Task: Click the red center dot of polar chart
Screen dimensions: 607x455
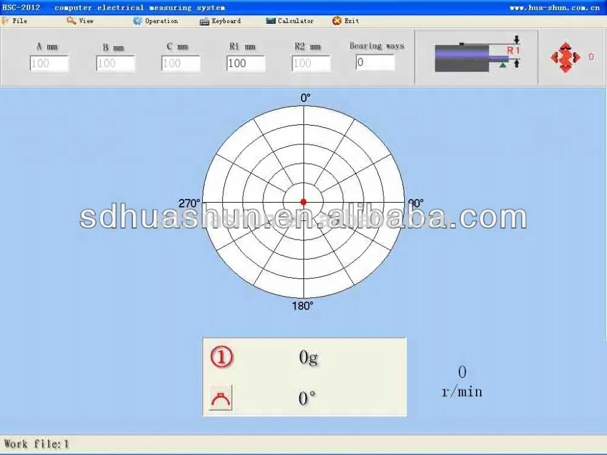Action: tap(303, 201)
